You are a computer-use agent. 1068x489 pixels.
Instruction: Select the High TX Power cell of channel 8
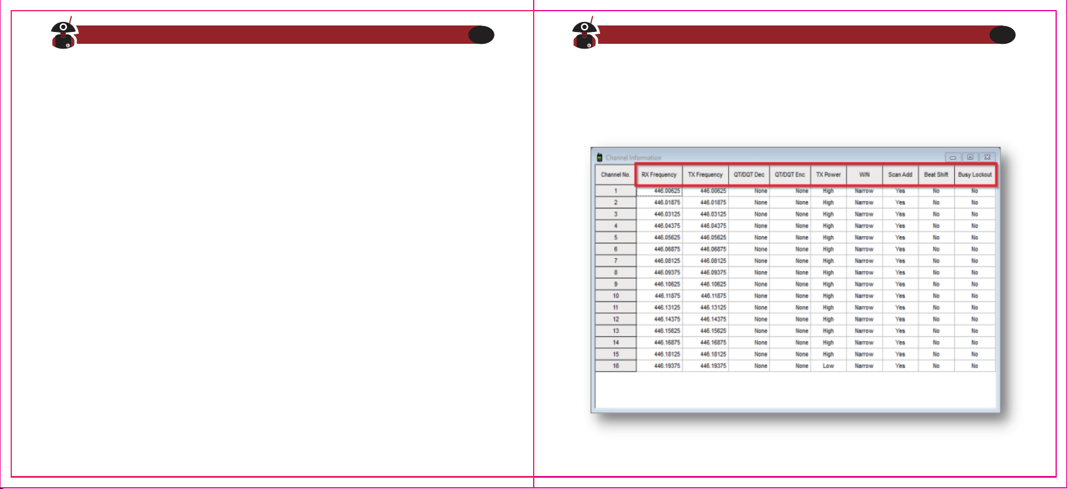(x=828, y=272)
